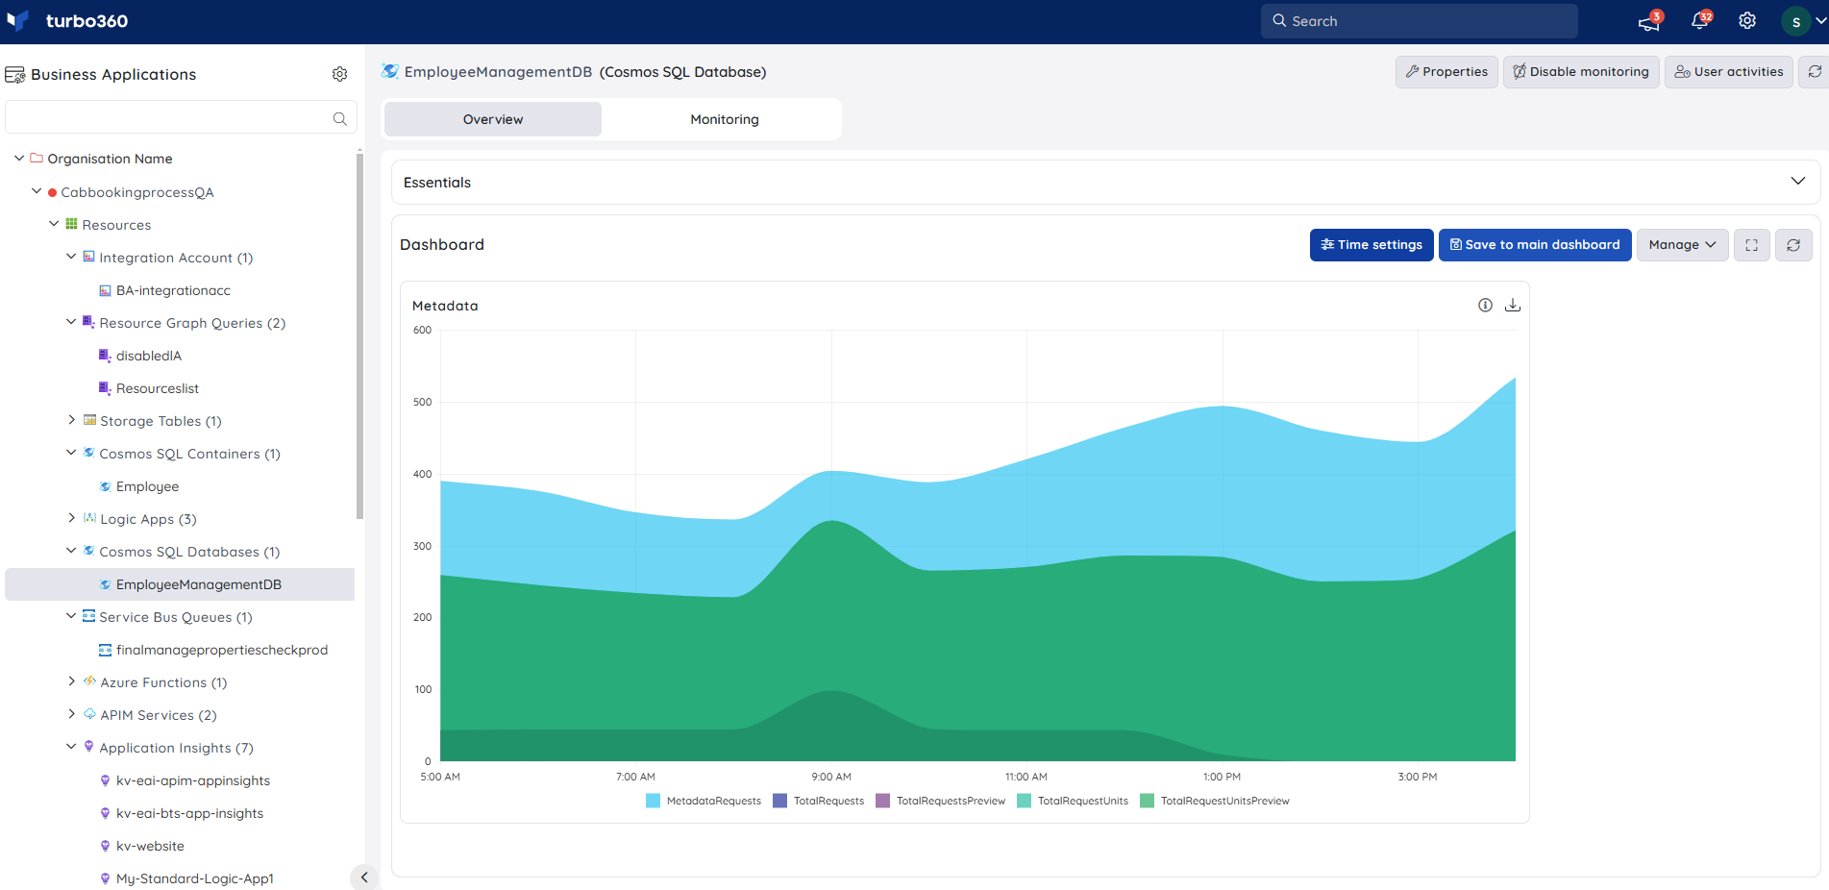This screenshot has height=890, width=1829.
Task: Select disabledIA query
Action: coord(149,356)
